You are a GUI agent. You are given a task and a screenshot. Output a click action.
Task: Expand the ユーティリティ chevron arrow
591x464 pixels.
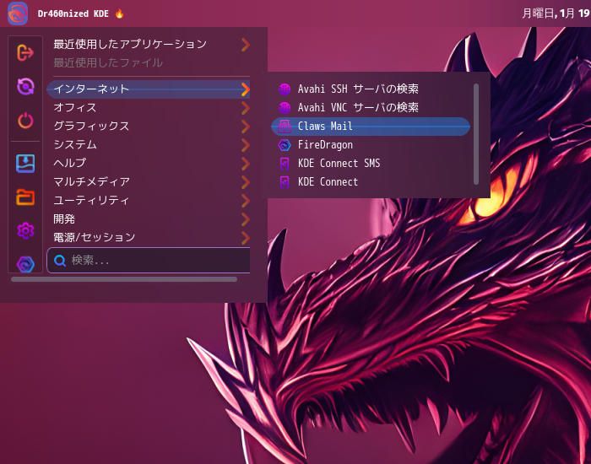246,201
